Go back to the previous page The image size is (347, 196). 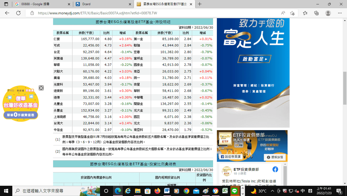tap(7, 13)
